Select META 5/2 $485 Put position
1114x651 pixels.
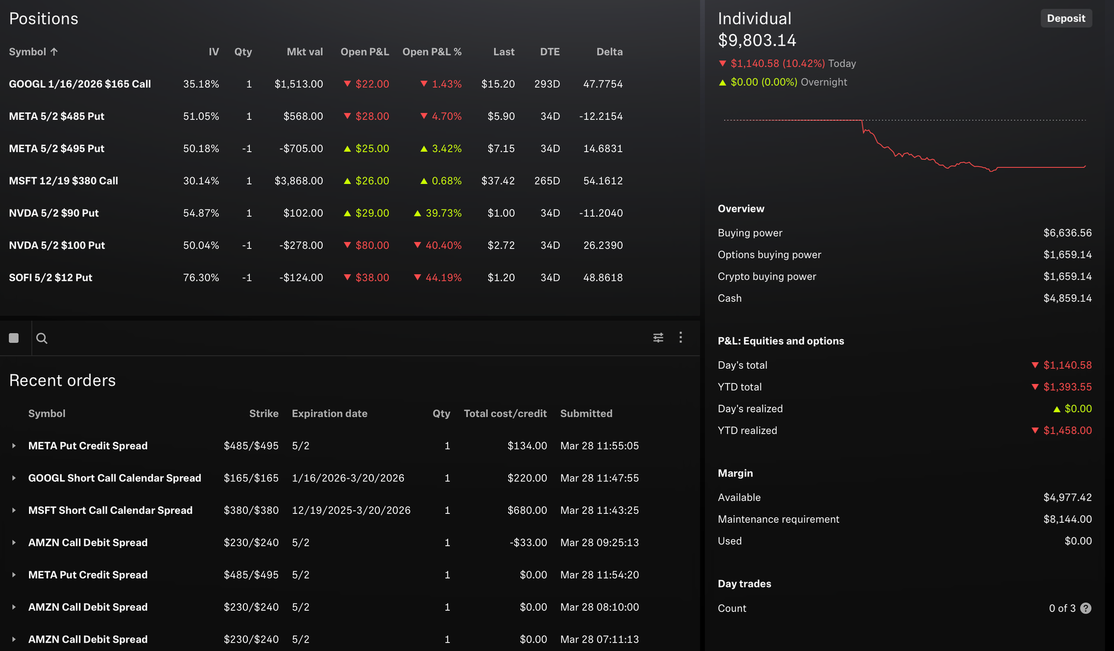[x=57, y=116]
